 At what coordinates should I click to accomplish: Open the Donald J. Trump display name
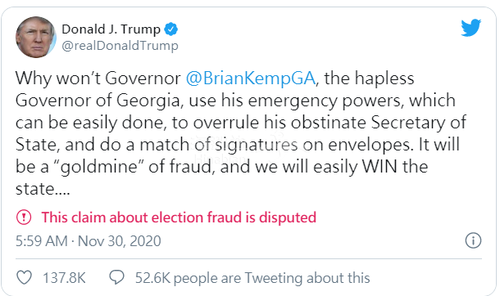(x=111, y=29)
